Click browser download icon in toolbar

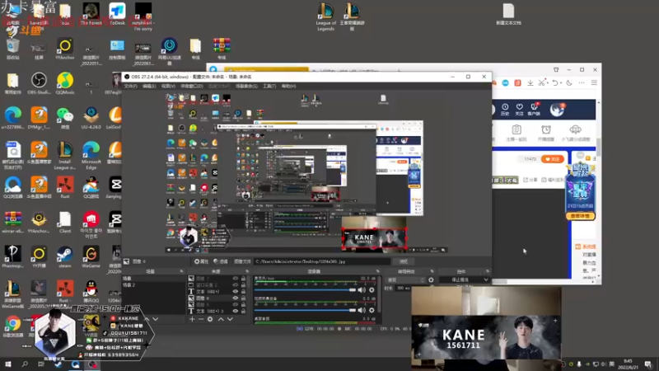pyautogui.click(x=530, y=83)
